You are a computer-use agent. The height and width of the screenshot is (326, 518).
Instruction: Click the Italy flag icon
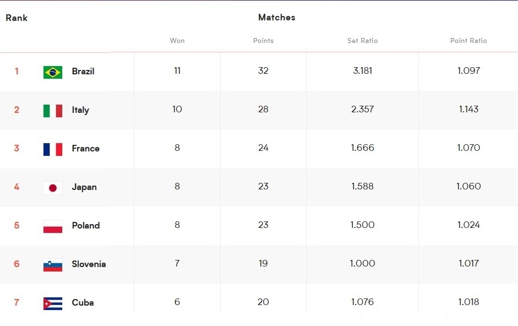[x=53, y=111]
